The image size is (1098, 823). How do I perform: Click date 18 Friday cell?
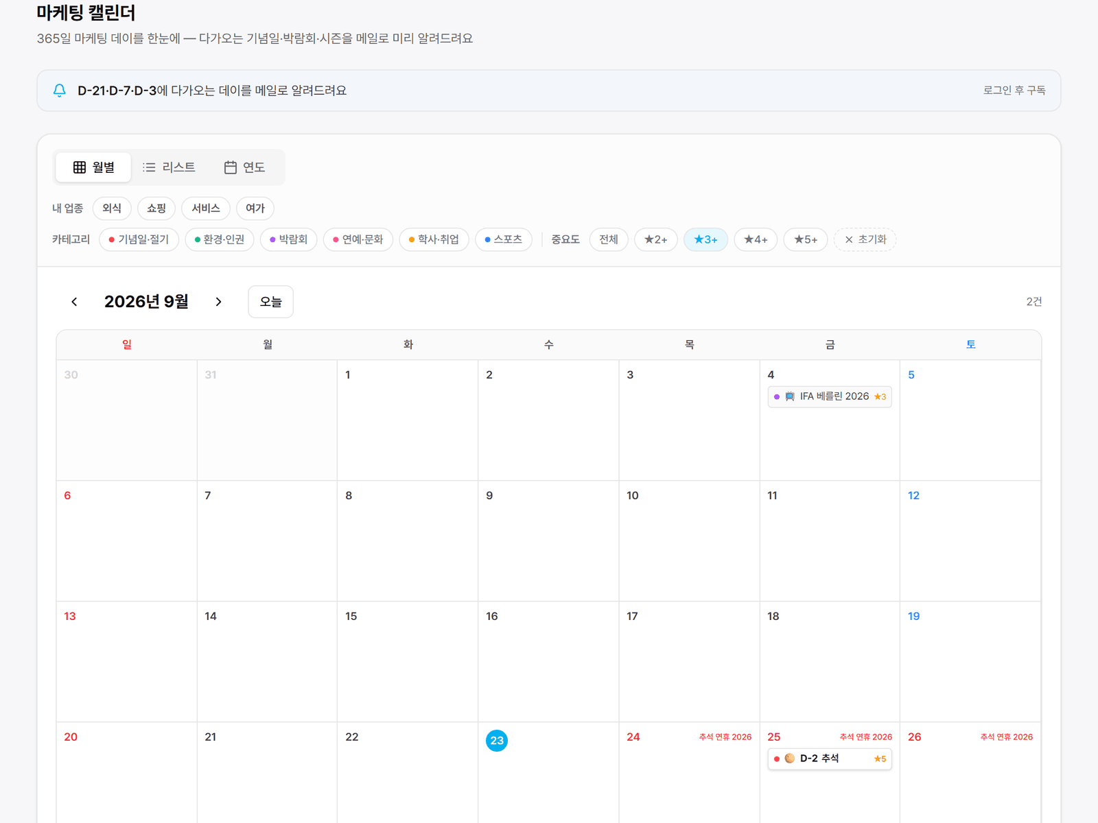tap(830, 662)
